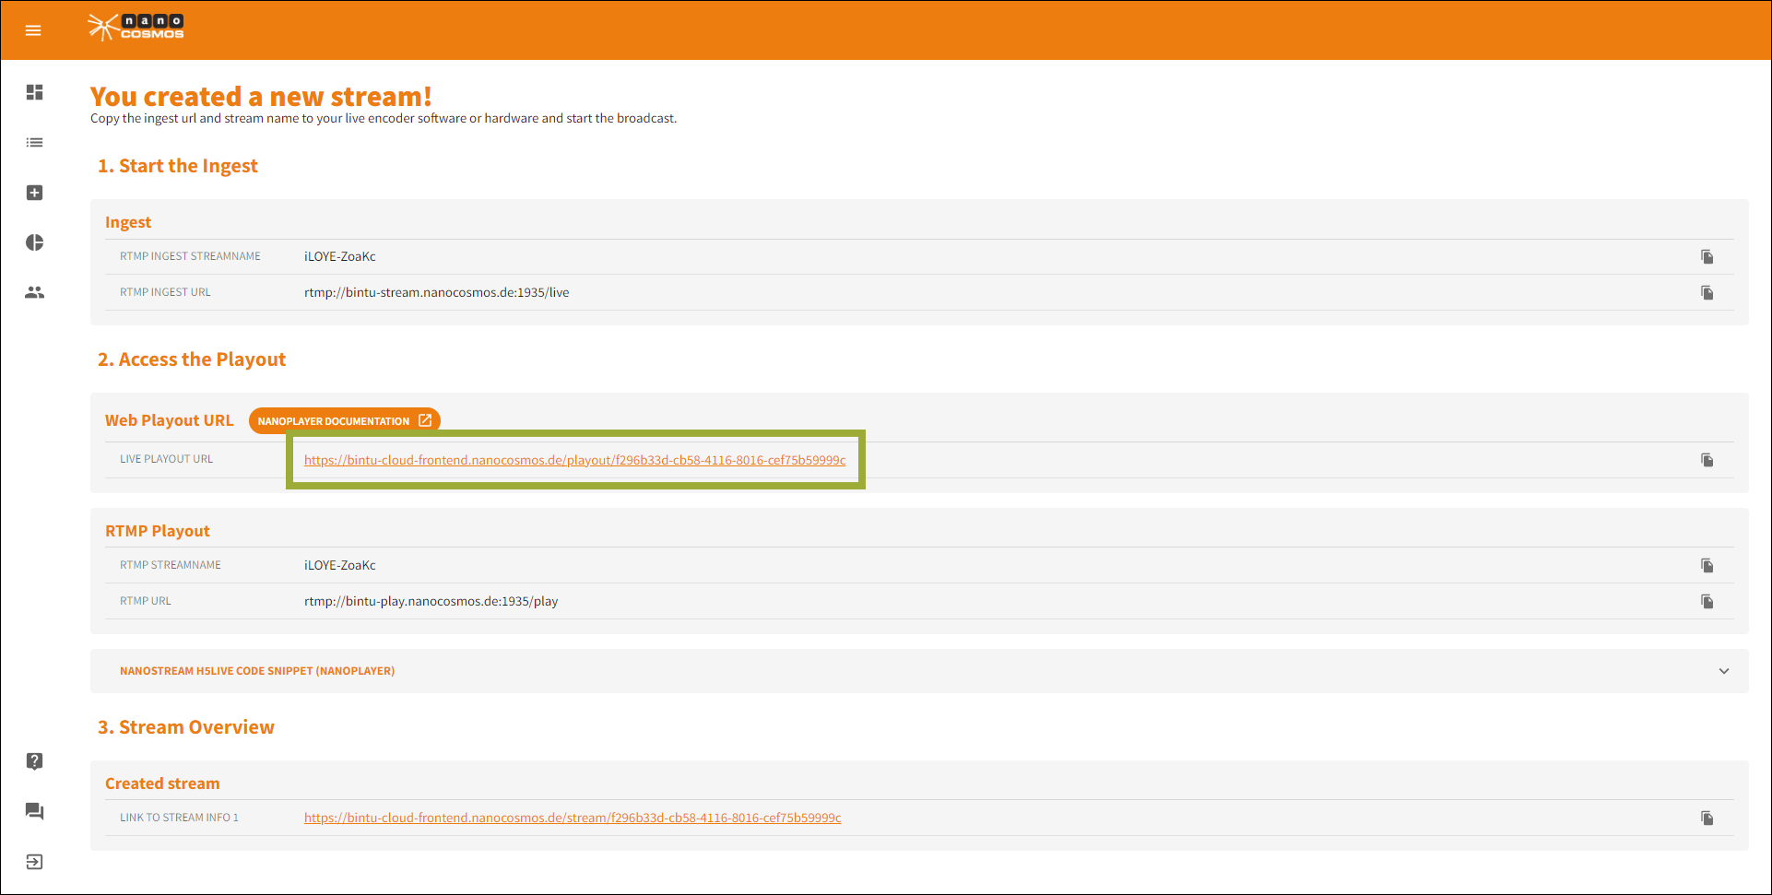Click the nanocosmos logo in header
The height and width of the screenshot is (895, 1772).
pos(136,28)
